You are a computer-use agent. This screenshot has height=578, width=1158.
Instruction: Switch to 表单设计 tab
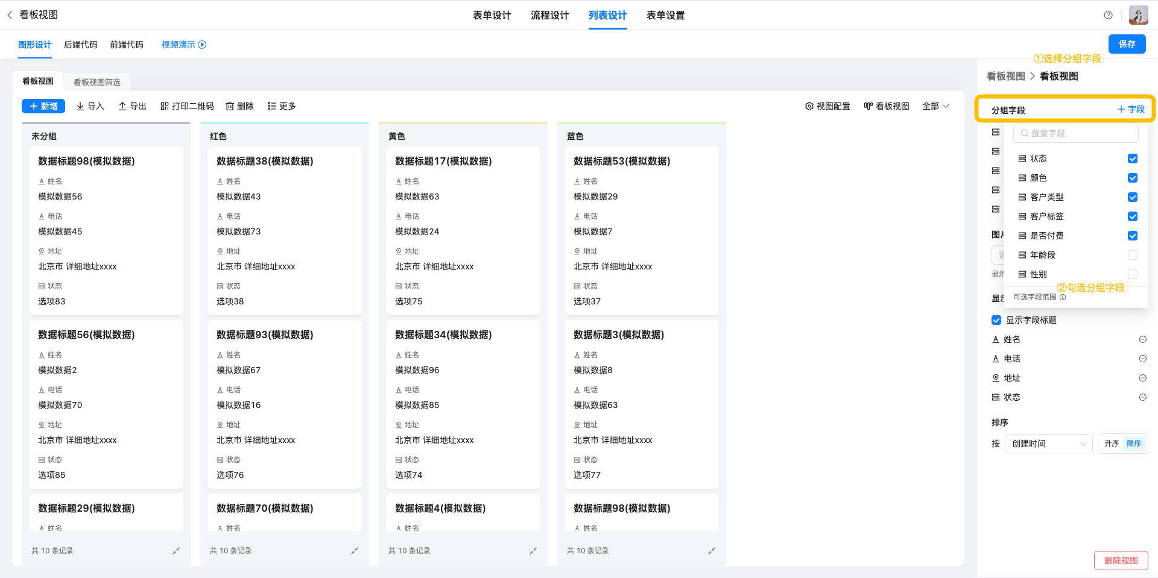tap(492, 15)
